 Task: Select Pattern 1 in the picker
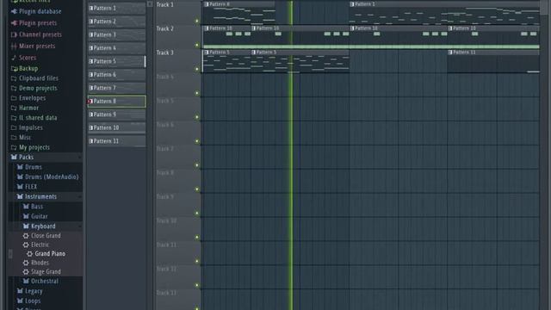tap(117, 8)
